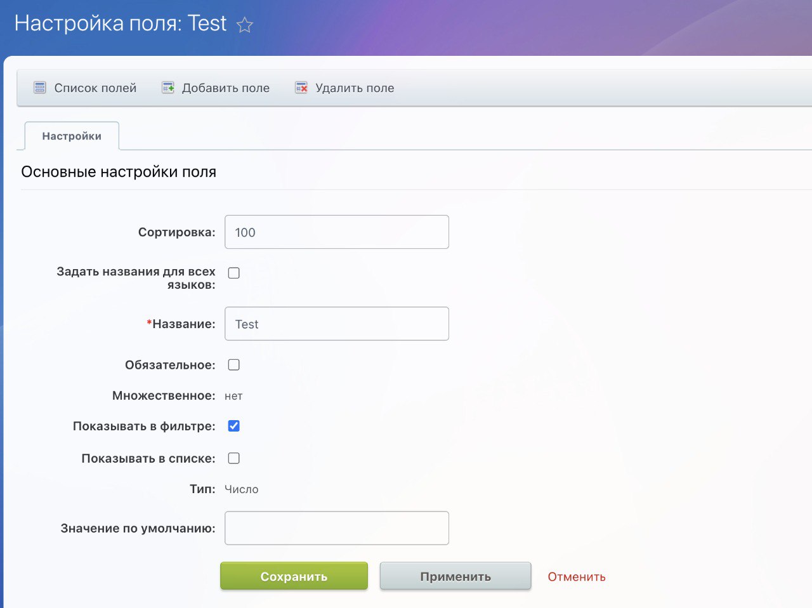Click the red "Отменить" link
The width and height of the screenshot is (812, 608).
pos(576,577)
